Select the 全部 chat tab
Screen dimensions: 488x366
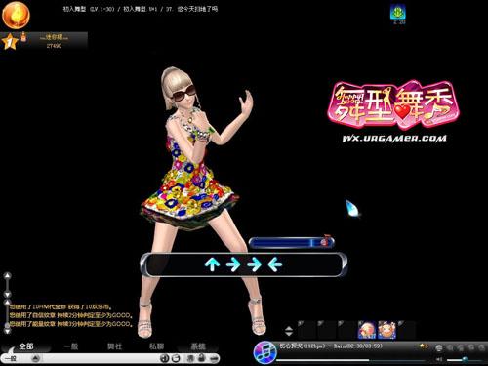point(26,346)
